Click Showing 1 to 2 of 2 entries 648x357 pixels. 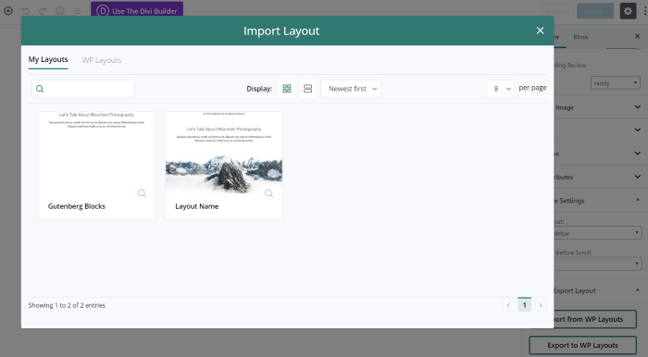pos(67,305)
